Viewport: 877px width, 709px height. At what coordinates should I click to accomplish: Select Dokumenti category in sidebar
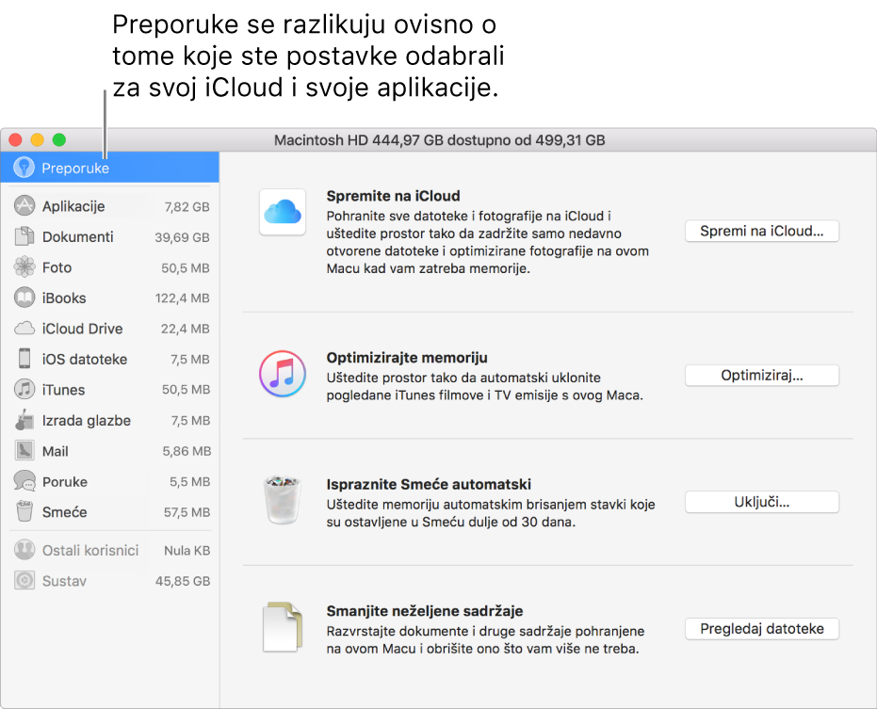(109, 236)
